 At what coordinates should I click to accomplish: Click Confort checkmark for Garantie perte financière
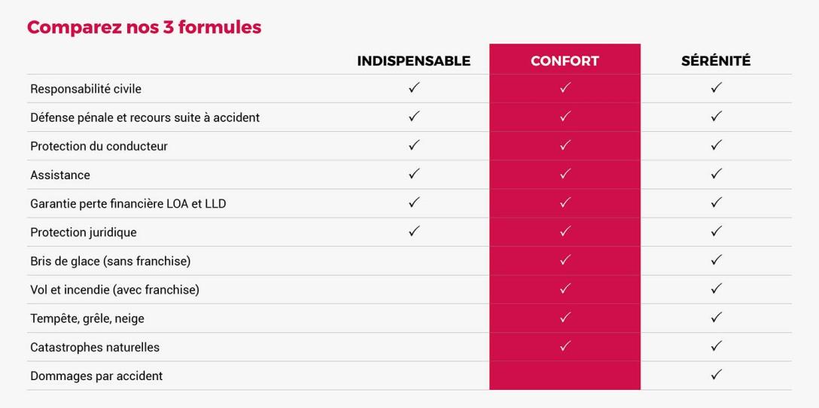coord(565,202)
